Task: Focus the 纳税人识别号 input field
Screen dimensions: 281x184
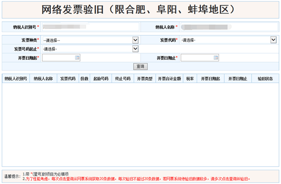Action: pyautogui.click(x=91, y=27)
